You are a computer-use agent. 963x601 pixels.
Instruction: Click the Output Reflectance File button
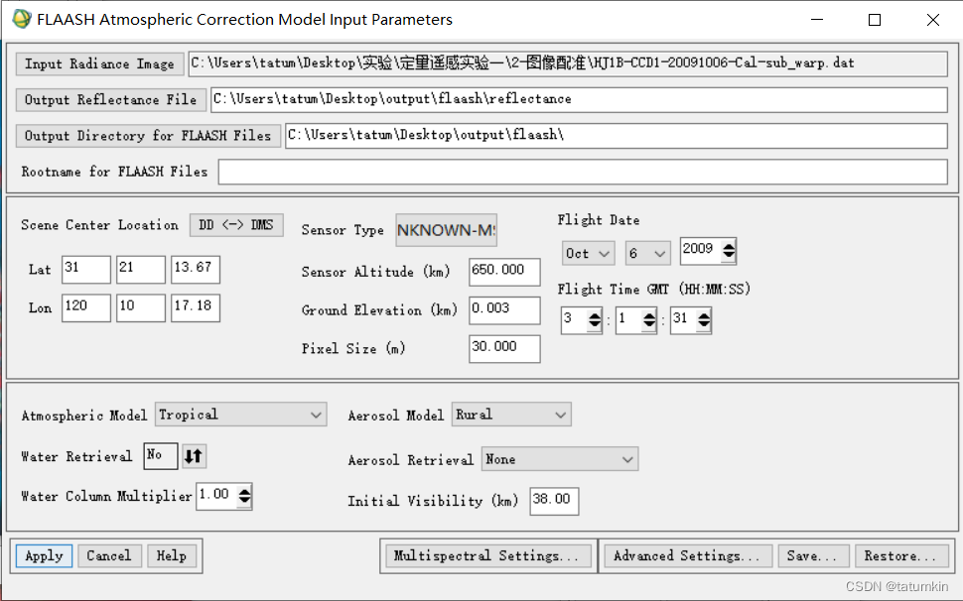point(110,99)
